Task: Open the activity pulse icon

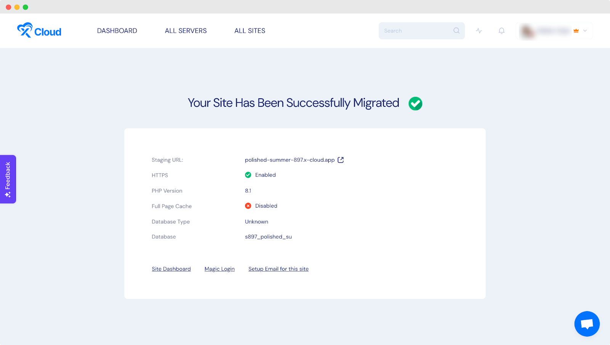Action: [479, 31]
